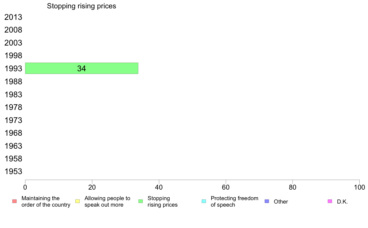Click the magenta D.K. legend swatch

coord(330,201)
